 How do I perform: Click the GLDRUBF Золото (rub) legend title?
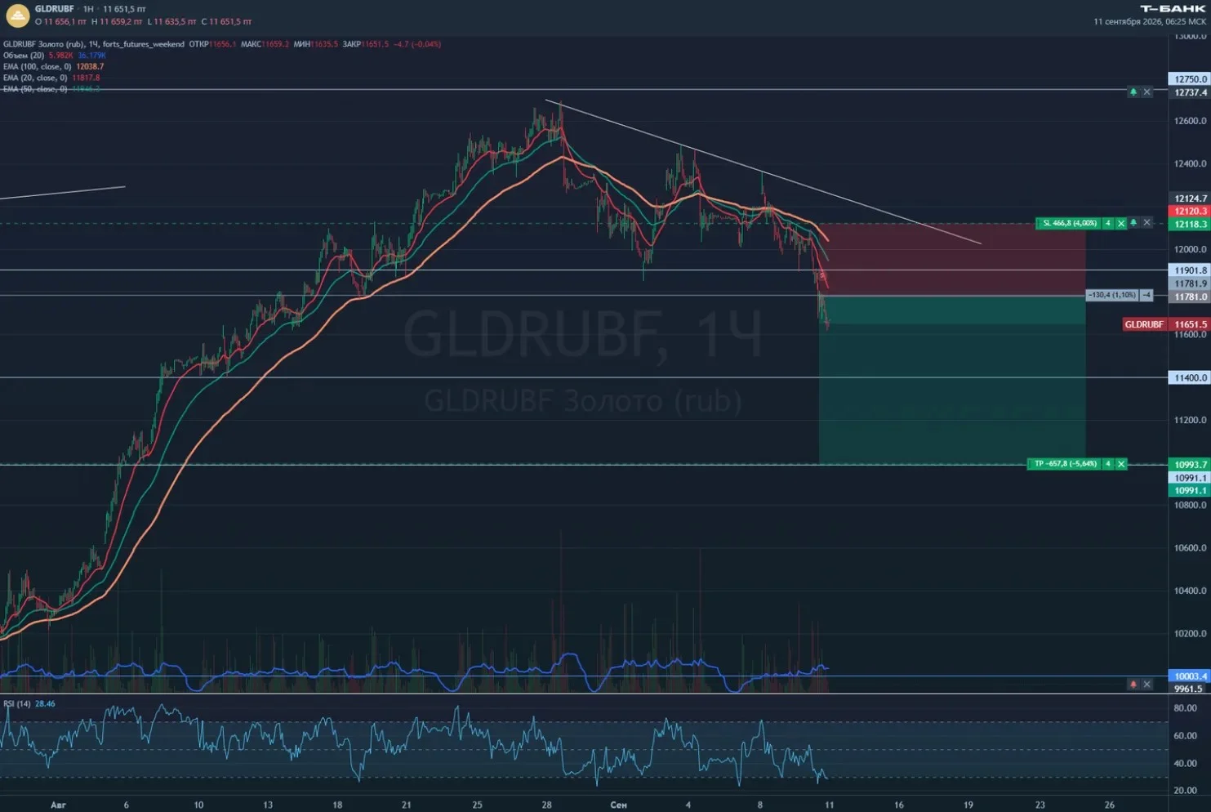(43, 44)
